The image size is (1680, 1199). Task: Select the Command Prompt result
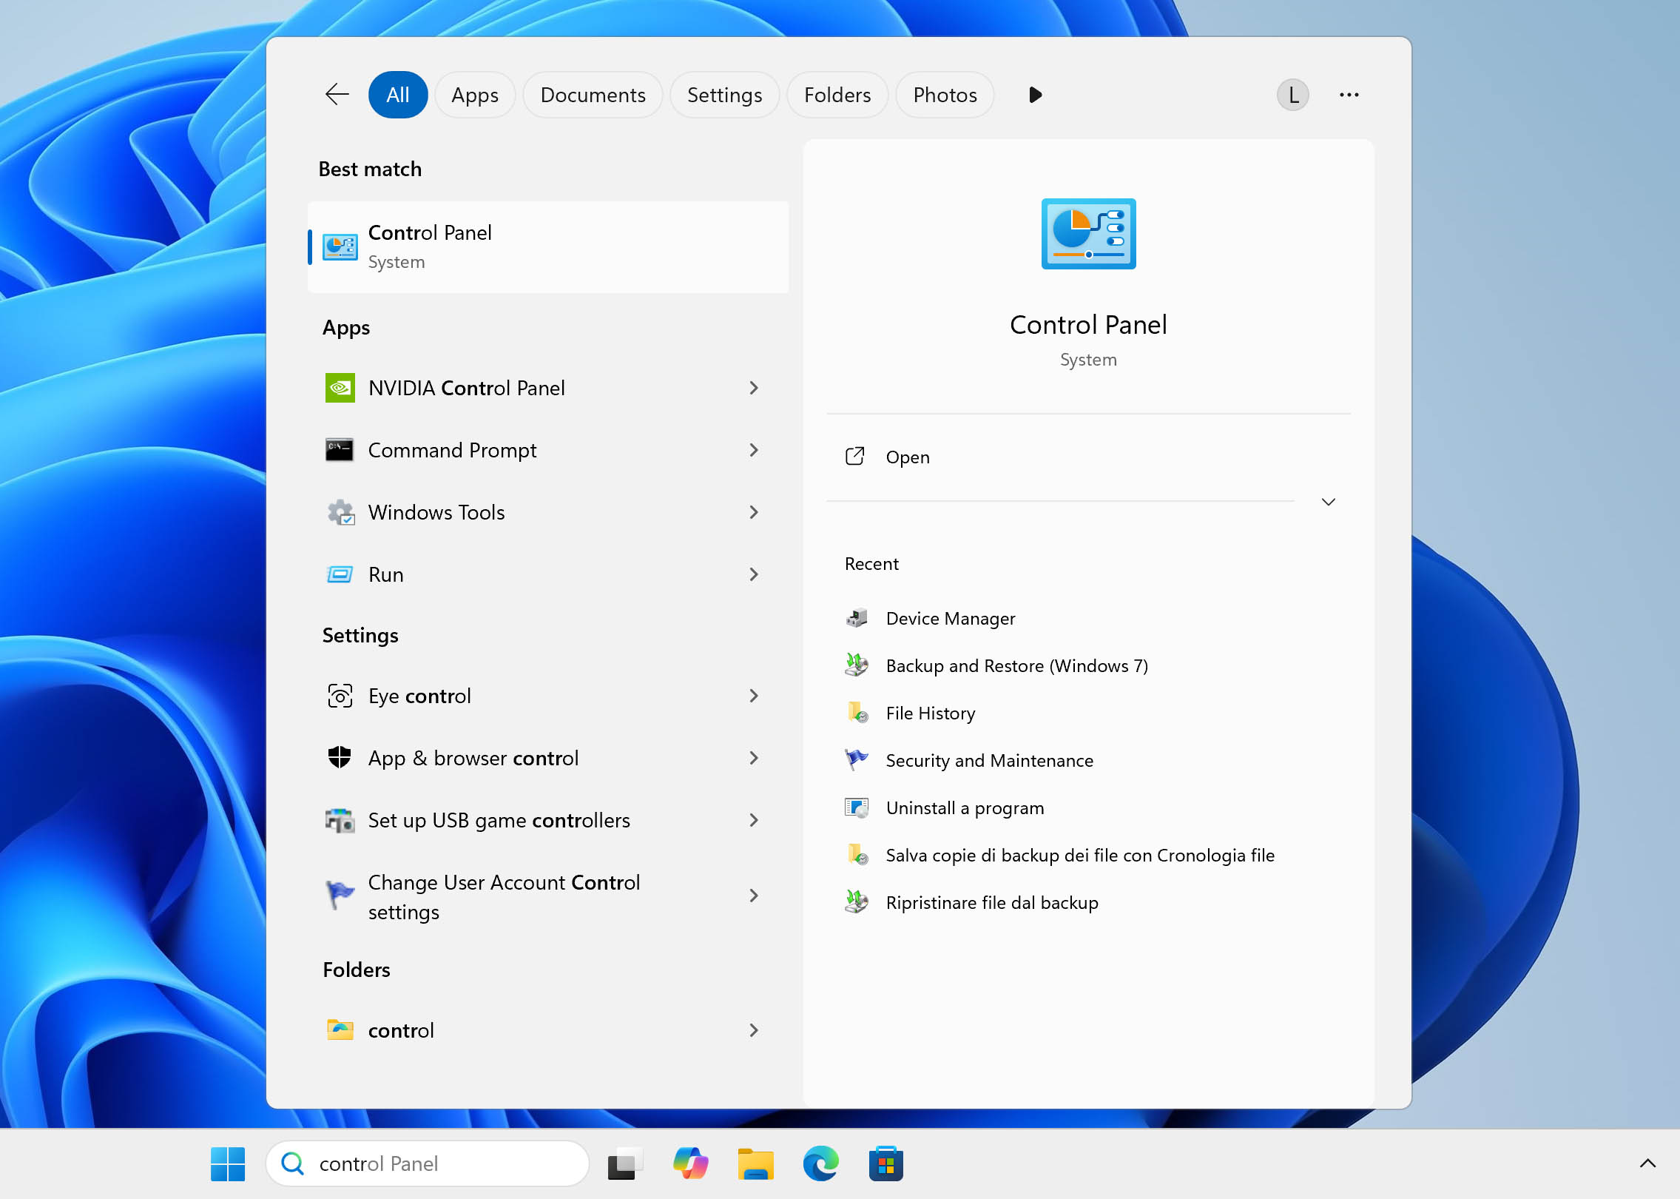pyautogui.click(x=548, y=450)
